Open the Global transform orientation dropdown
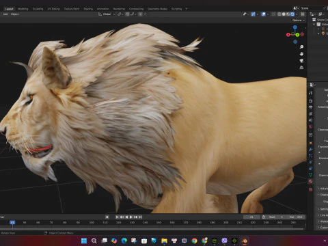 click(107, 14)
